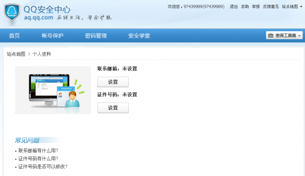305x176 pixels.
Task: Click the welcome account number 97439989 text
Action: pyautogui.click(x=204, y=7)
